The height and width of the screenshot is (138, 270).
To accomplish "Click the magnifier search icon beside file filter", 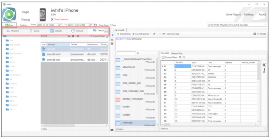I will (69, 36).
